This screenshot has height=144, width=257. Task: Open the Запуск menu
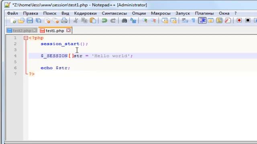[183, 13]
